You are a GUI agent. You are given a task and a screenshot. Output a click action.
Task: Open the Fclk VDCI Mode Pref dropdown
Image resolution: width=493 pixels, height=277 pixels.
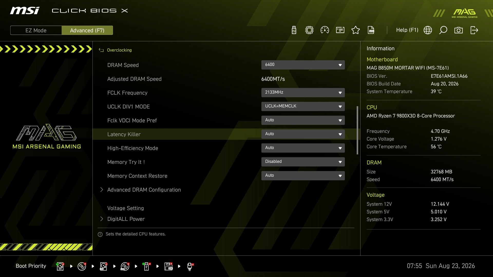click(x=303, y=120)
